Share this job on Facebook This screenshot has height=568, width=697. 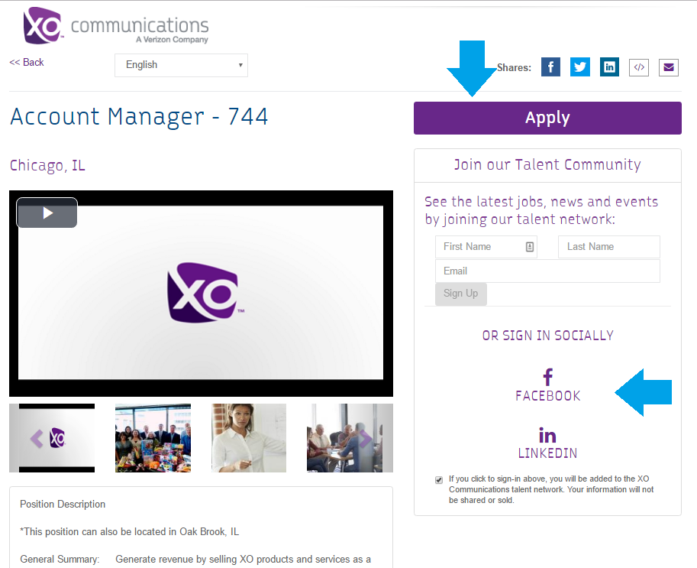[550, 67]
